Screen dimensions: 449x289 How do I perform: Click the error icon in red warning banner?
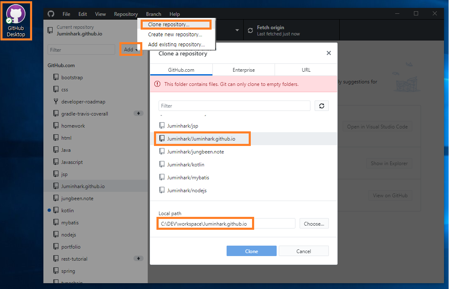point(157,84)
